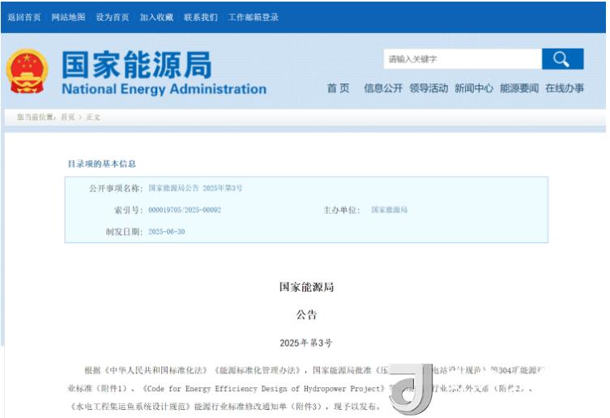This screenshot has height=418, width=610.
Task: Click 国家能源局公告 2025年第3号 item name
Action: 195,188
